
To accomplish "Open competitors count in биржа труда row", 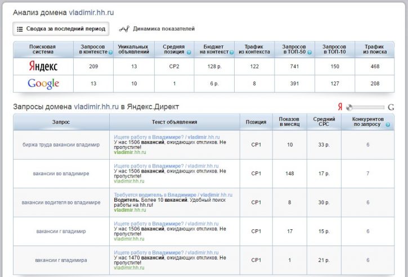I will [x=367, y=145].
